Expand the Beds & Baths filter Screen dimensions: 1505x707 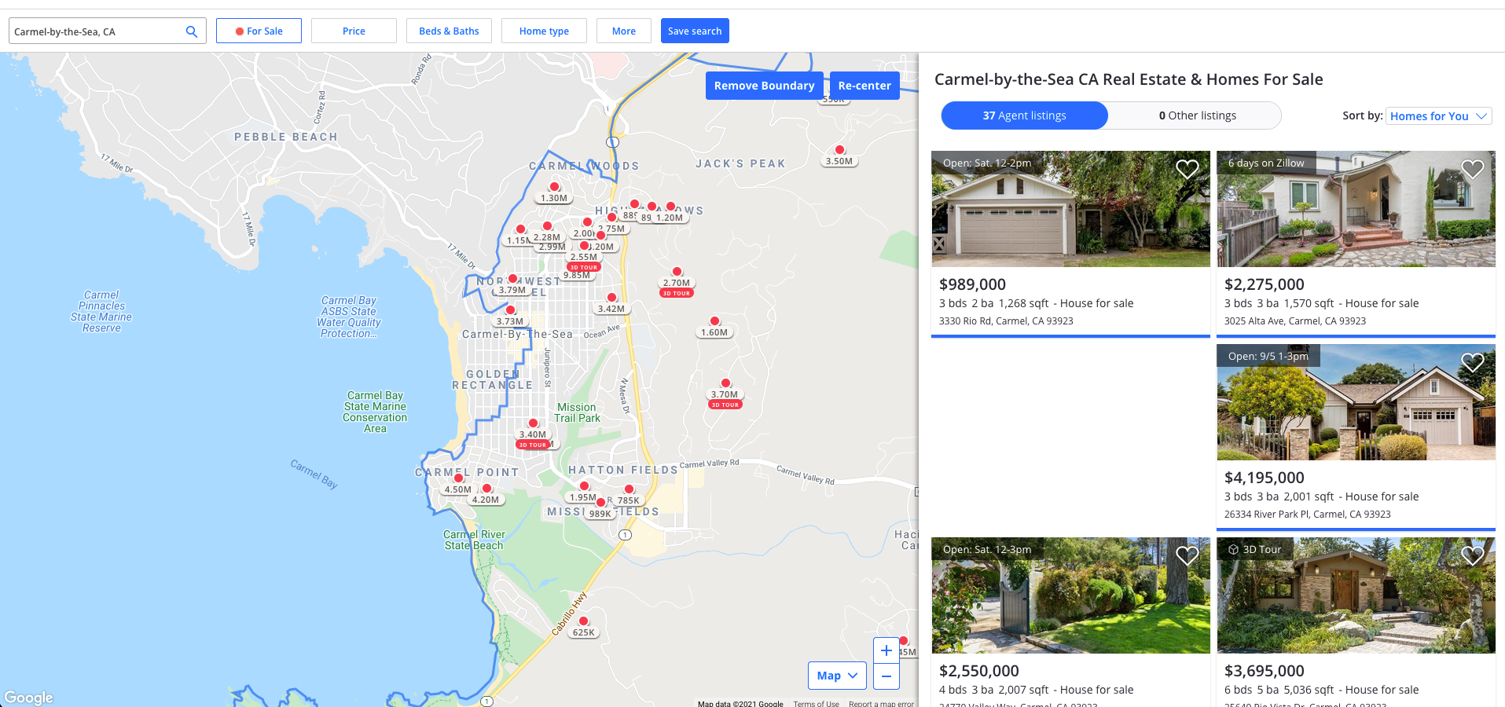(x=449, y=31)
